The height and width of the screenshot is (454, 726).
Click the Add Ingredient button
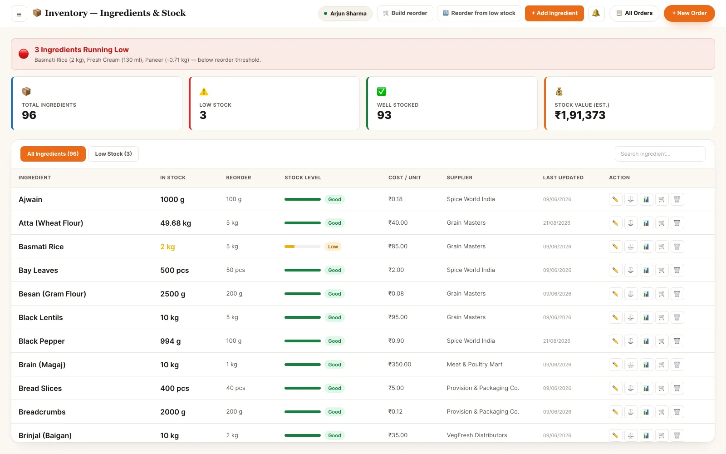coord(554,13)
